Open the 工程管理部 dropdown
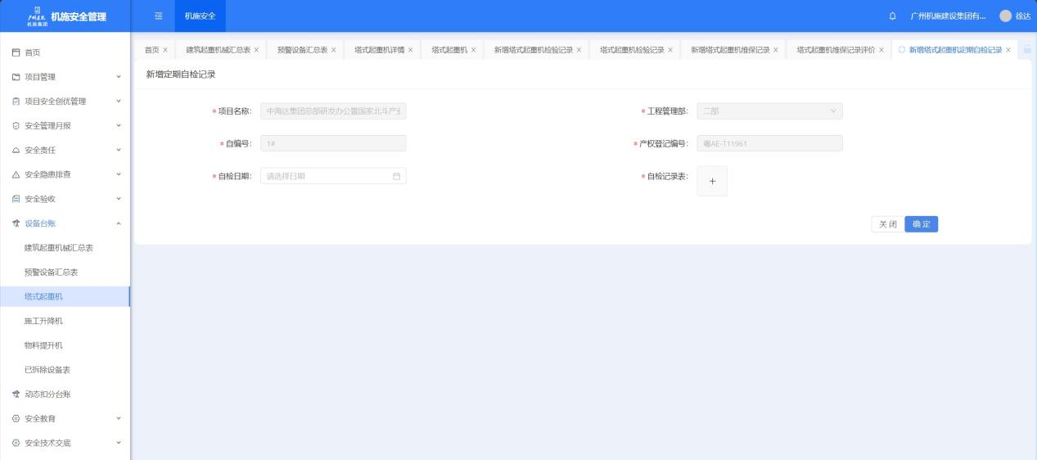This screenshot has height=460, width=1037. coord(769,111)
